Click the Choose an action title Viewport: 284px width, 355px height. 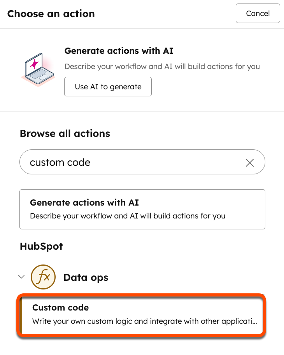tap(51, 14)
